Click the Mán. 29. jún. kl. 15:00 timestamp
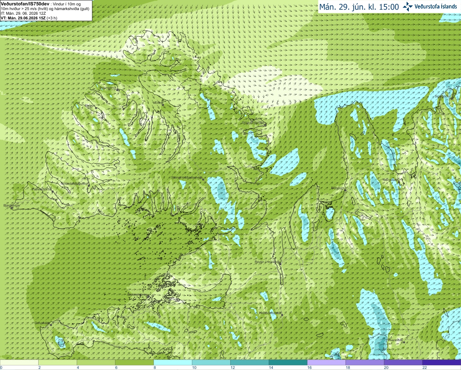 (359, 7)
